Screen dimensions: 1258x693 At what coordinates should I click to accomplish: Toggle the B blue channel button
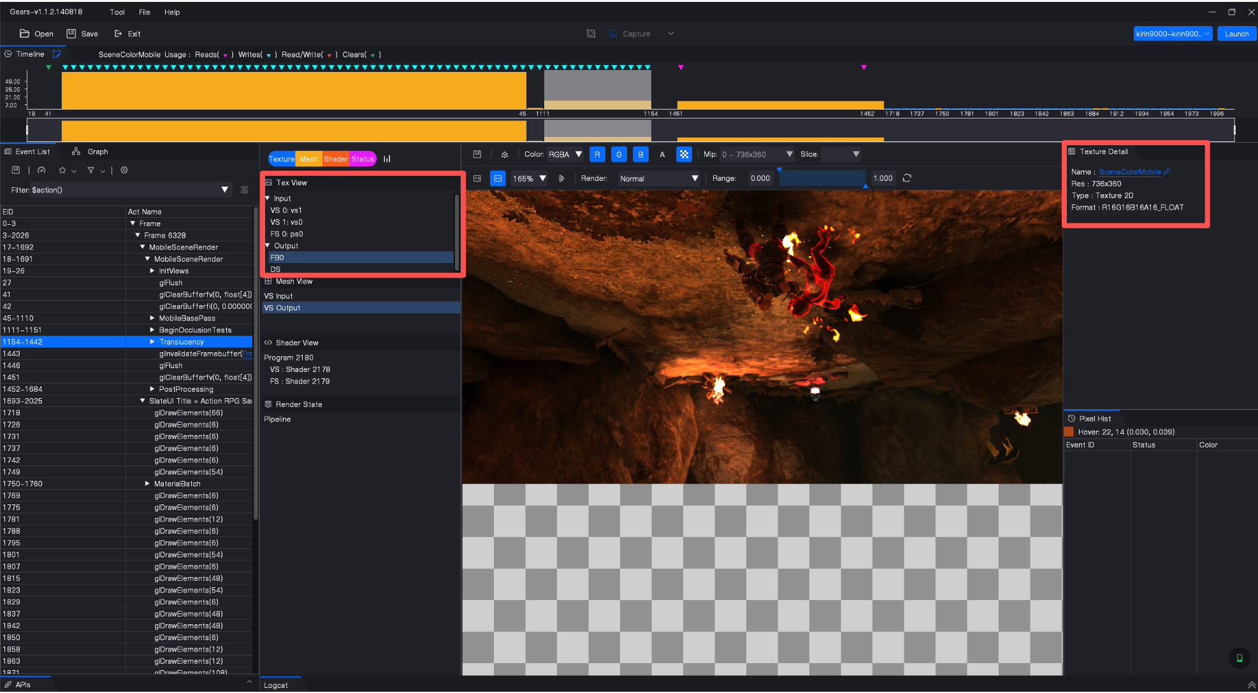tap(640, 154)
